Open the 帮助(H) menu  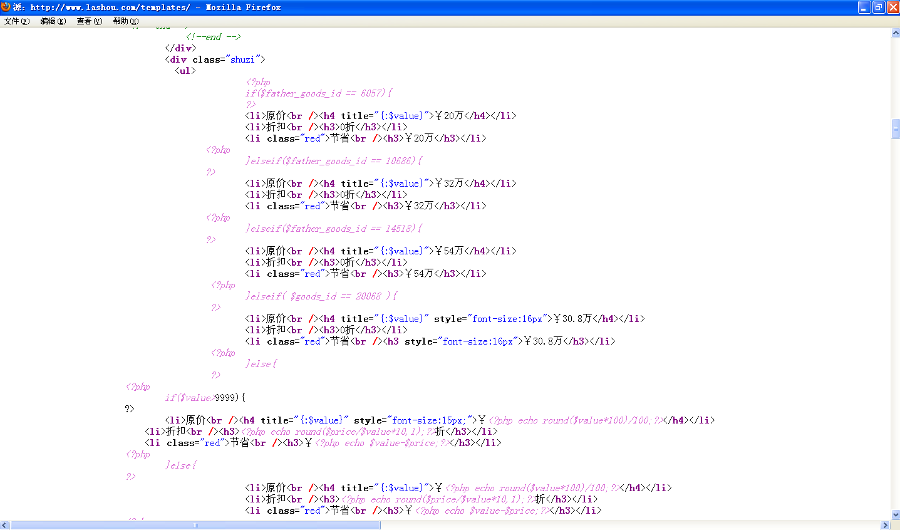126,21
